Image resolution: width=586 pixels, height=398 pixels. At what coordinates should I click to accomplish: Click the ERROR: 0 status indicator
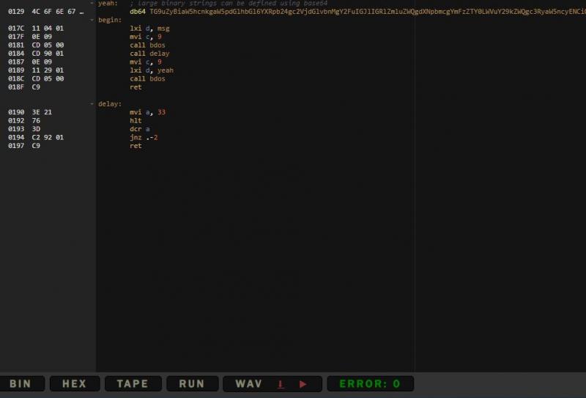370,384
